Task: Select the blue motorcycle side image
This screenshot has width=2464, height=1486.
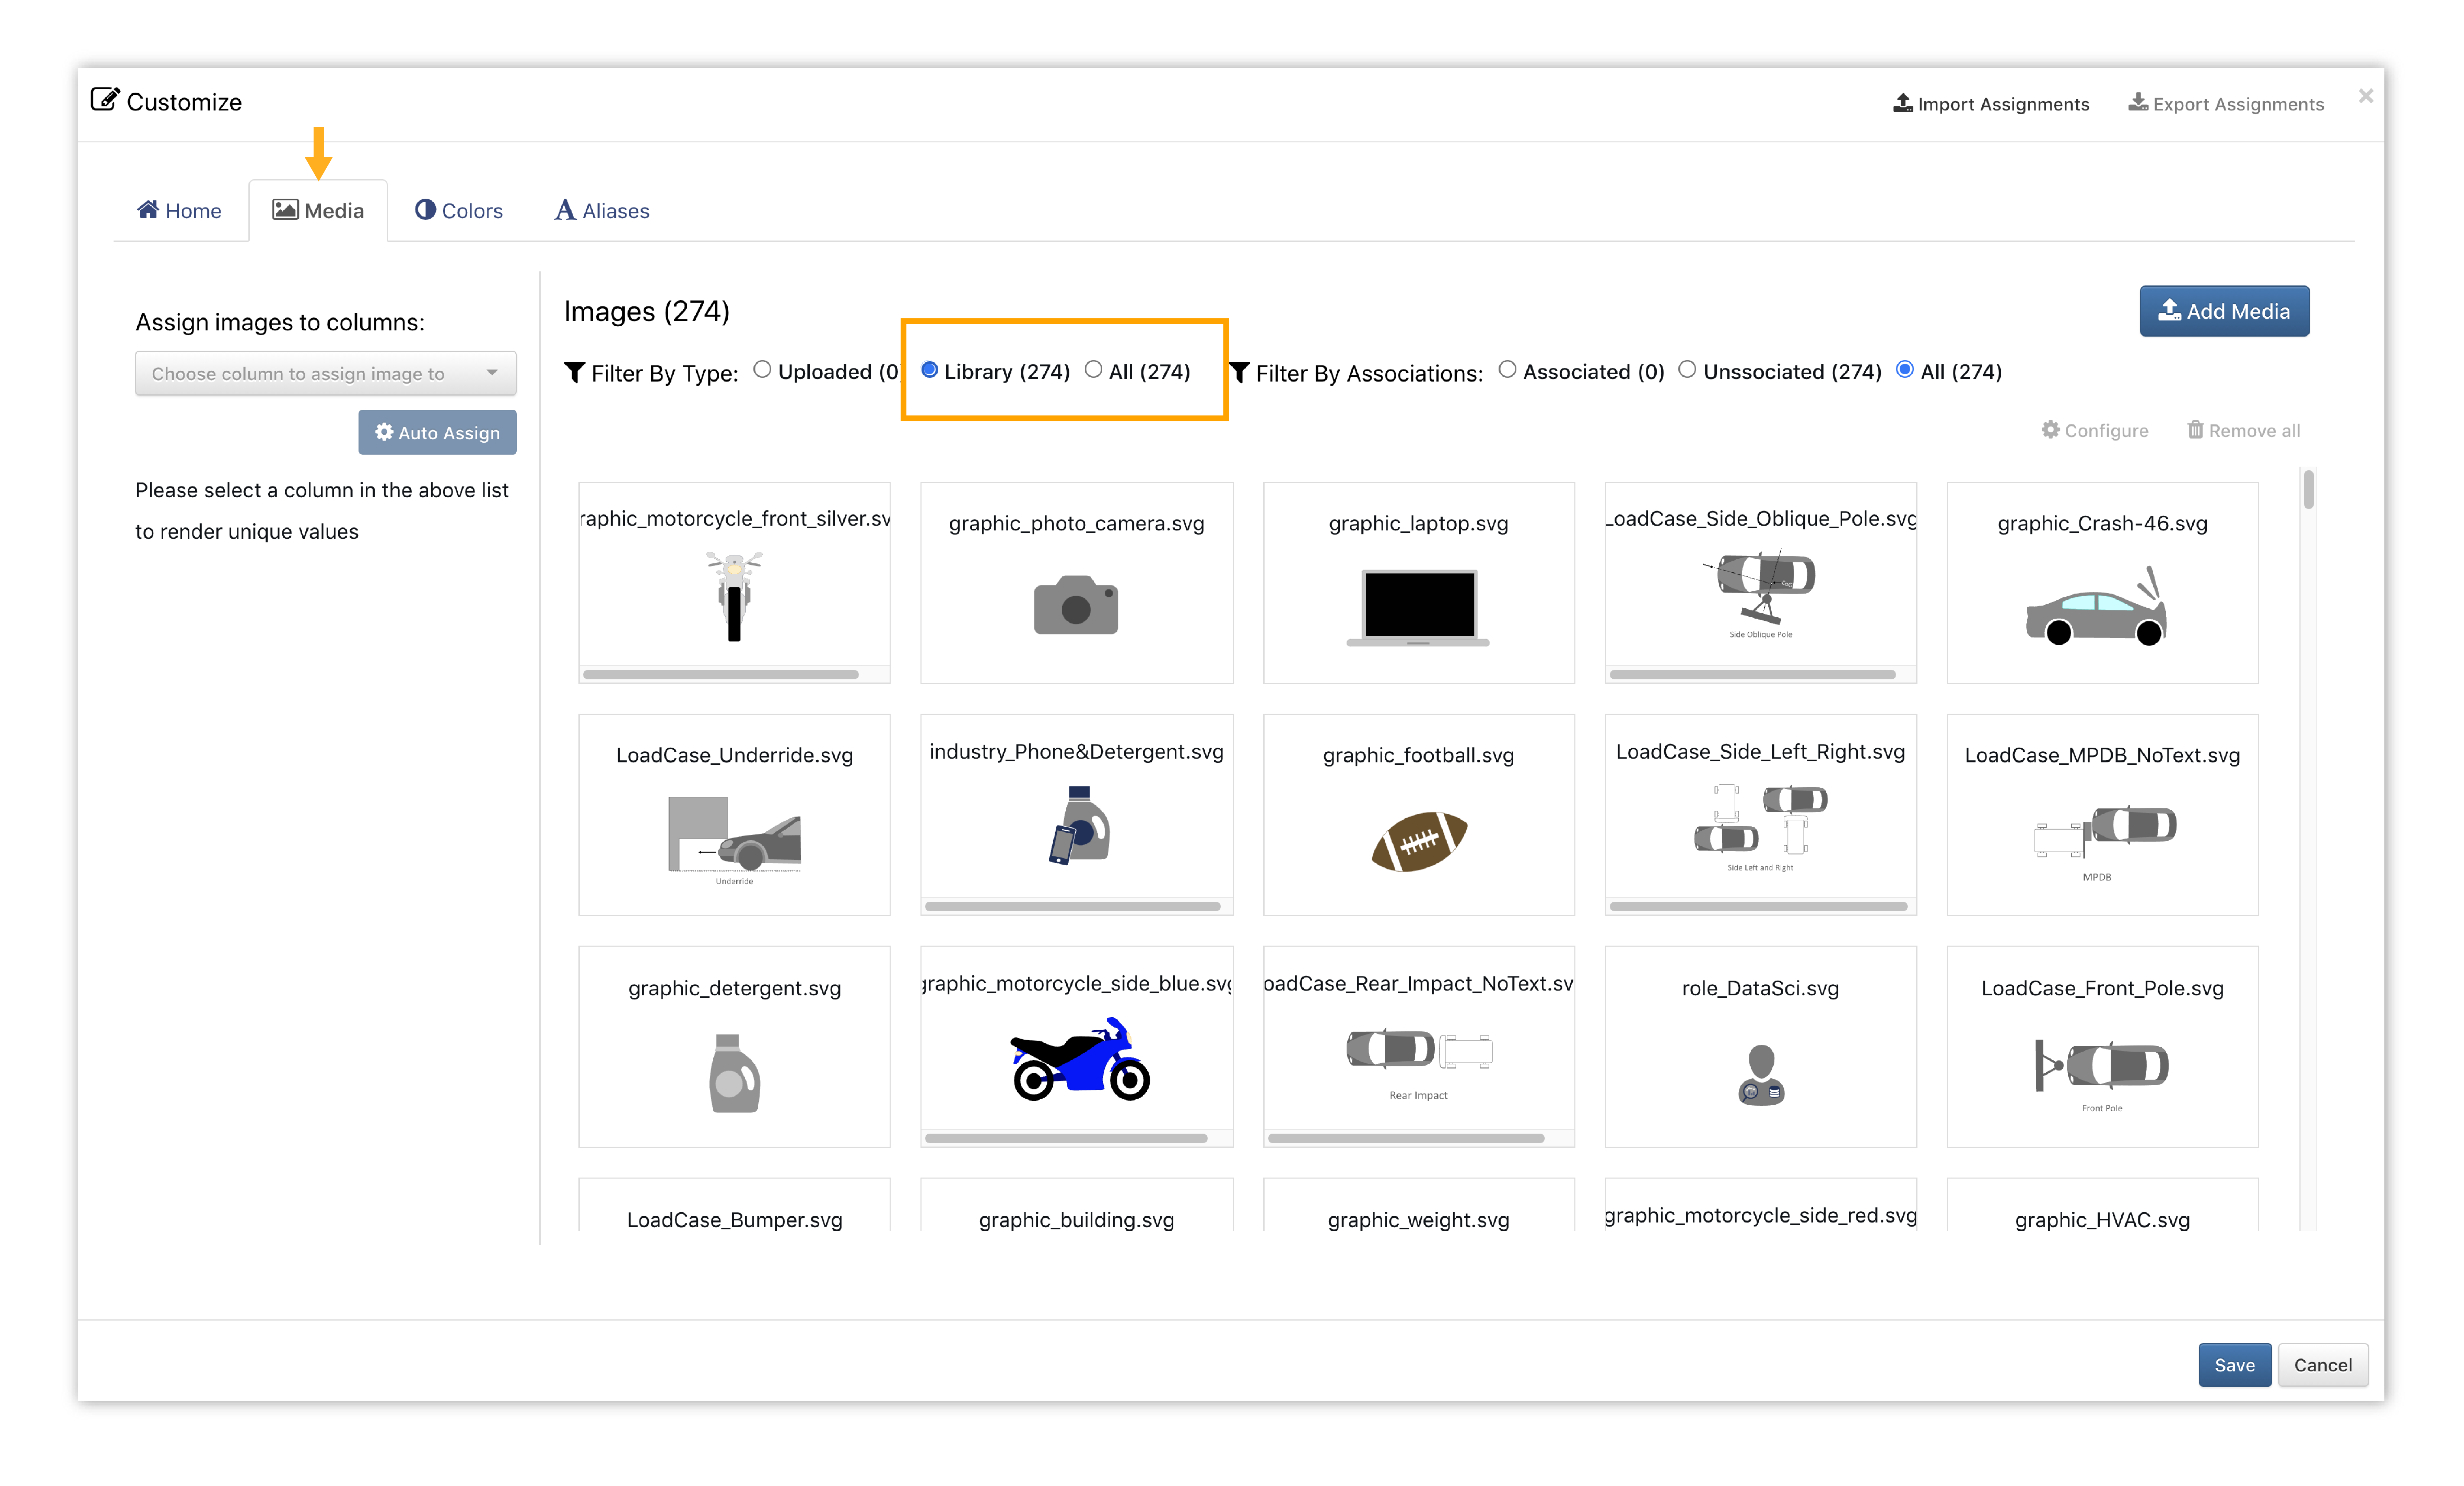Action: (1080, 1059)
